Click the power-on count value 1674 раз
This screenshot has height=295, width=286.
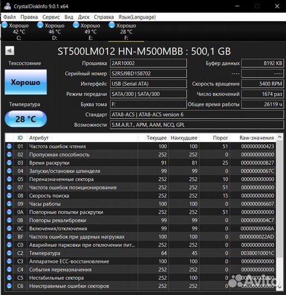pyautogui.click(x=263, y=94)
